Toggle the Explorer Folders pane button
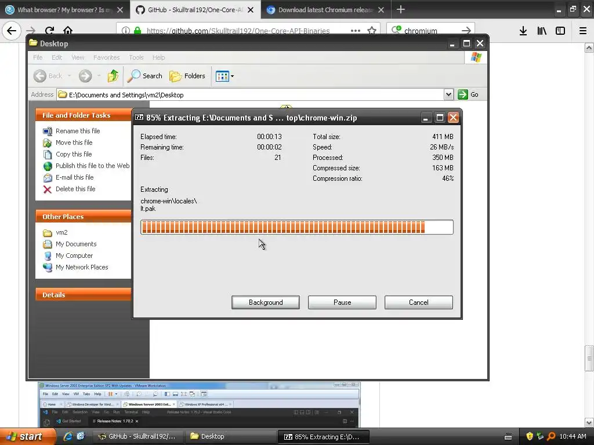 tap(187, 76)
